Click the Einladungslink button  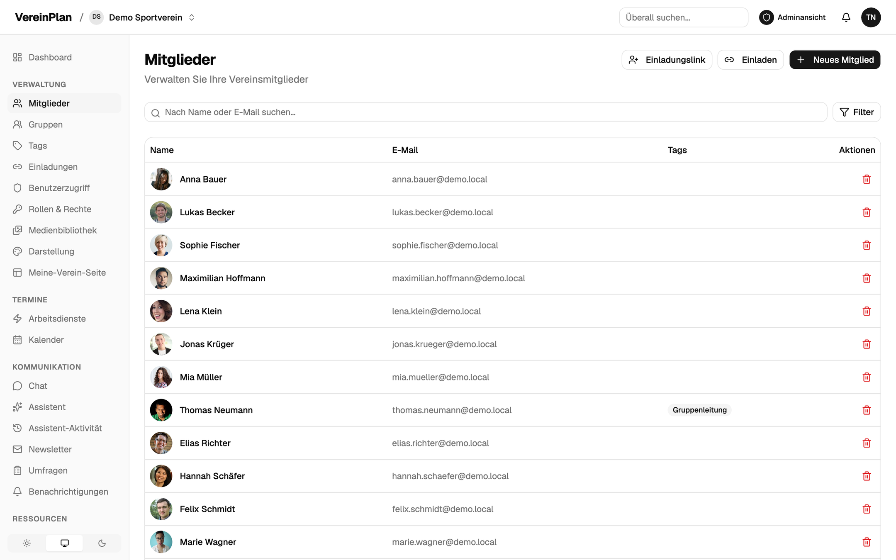(667, 60)
